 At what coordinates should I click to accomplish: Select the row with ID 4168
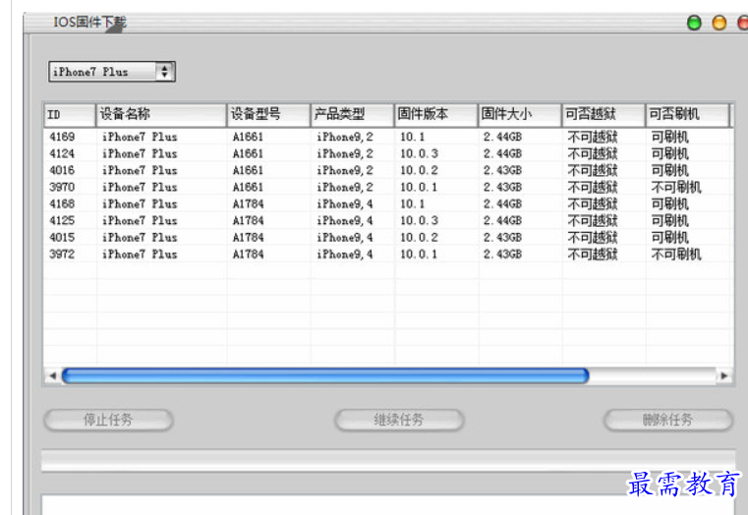click(x=388, y=204)
